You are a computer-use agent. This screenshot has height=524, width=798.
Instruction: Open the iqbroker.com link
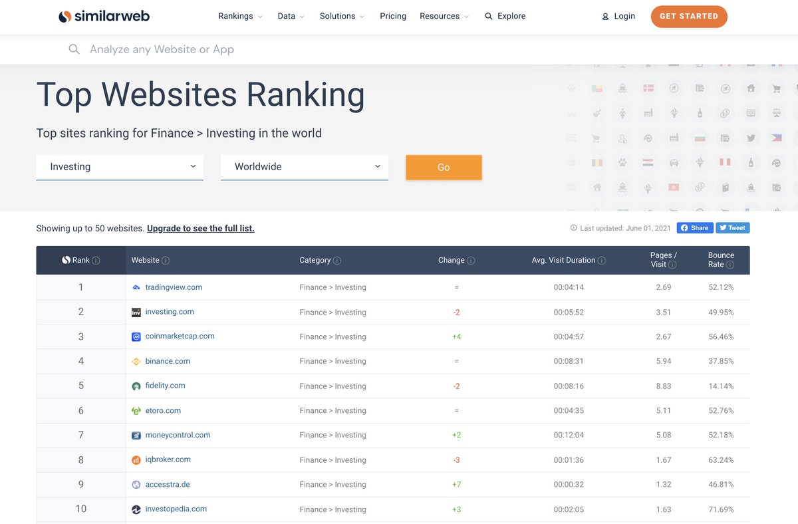(168, 460)
